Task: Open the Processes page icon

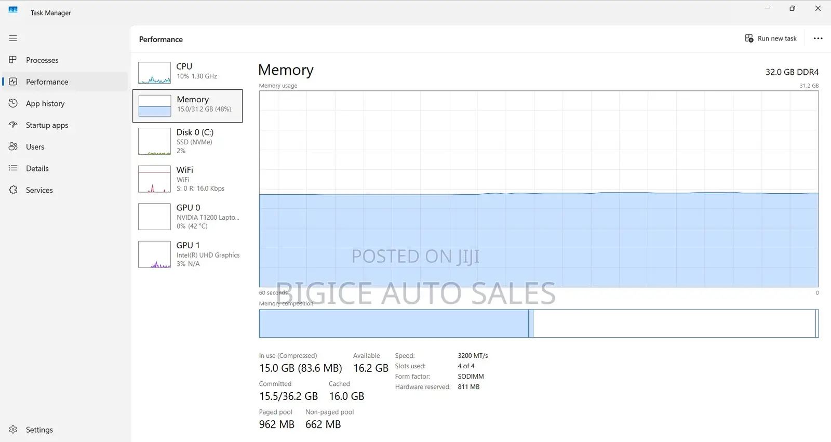Action: point(13,60)
